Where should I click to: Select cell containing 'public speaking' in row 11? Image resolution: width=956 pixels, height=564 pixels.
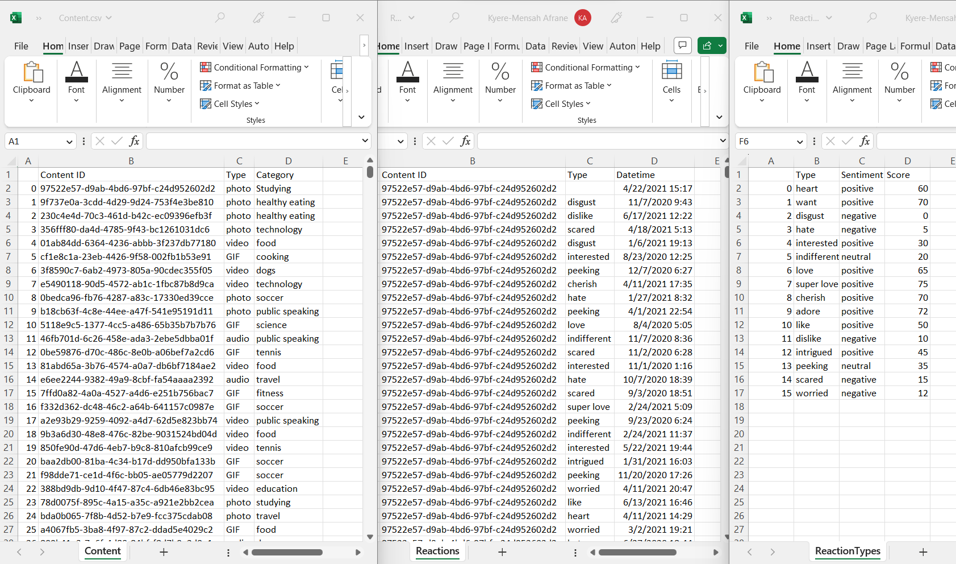pos(288,311)
